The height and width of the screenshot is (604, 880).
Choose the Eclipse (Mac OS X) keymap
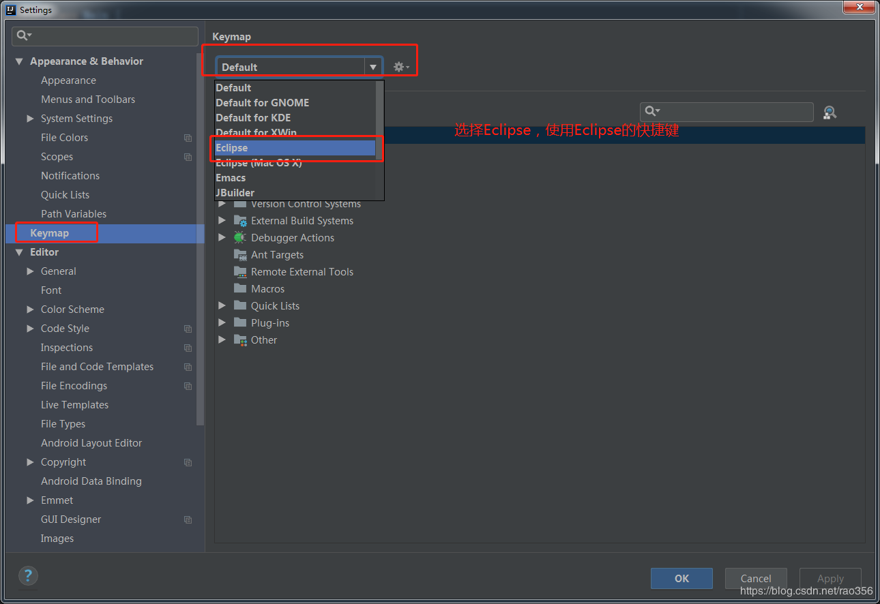[x=295, y=163]
